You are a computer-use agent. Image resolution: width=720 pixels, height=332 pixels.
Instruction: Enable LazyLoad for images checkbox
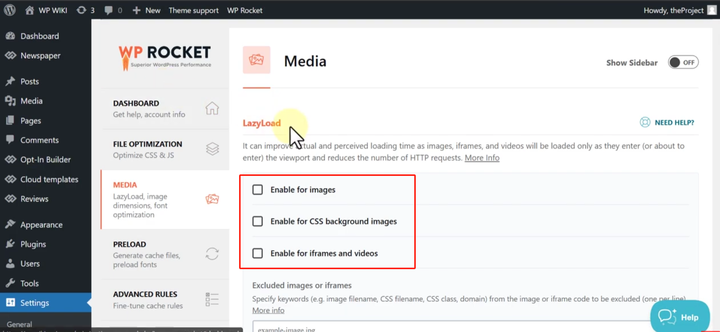point(258,190)
